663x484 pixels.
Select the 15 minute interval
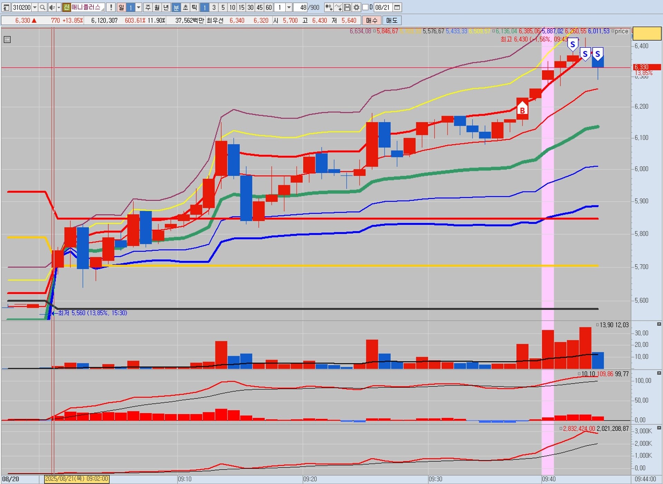click(x=241, y=7)
